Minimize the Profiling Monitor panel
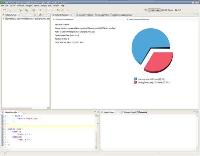200x156 pixels. pos(46,14)
